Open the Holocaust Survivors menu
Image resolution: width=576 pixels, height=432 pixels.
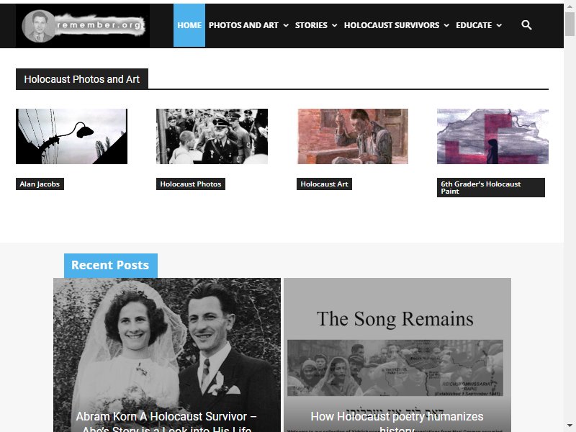[392, 25]
